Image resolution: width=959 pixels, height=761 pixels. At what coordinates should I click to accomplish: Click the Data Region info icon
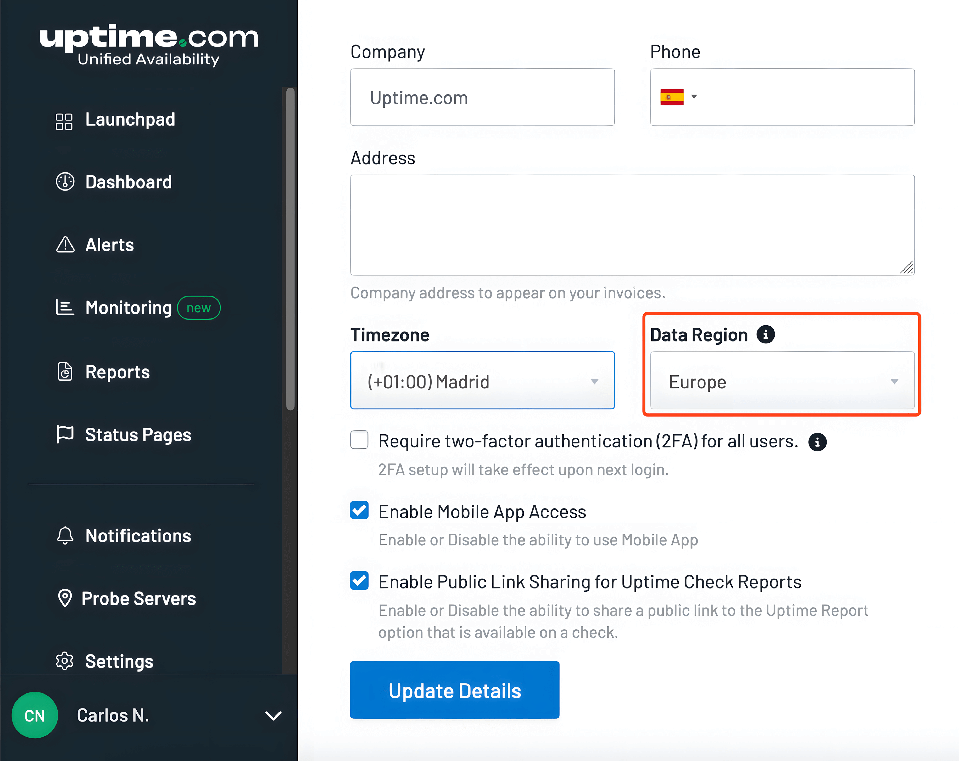tap(766, 334)
